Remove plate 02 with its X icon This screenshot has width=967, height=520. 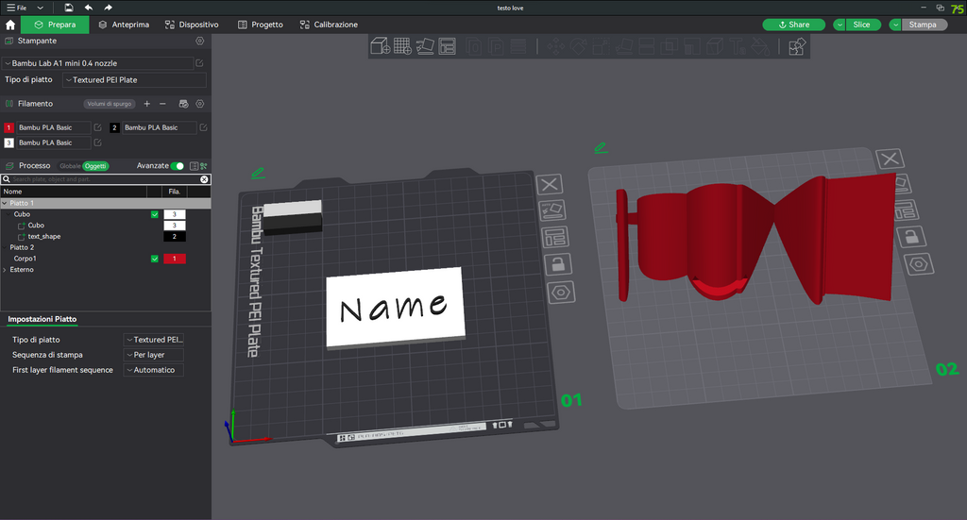(x=890, y=159)
